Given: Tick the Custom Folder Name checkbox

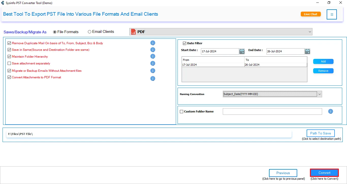Looking at the screenshot, I should [181, 111].
